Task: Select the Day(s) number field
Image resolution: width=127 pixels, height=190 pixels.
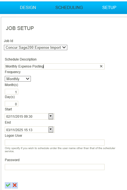Action: click(x=11, y=104)
